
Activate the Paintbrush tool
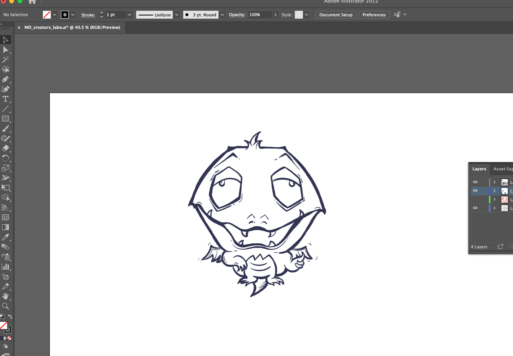pos(6,129)
